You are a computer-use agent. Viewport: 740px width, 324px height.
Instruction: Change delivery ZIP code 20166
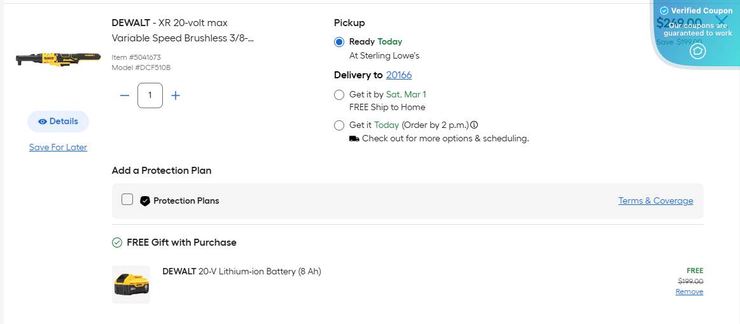click(x=399, y=75)
